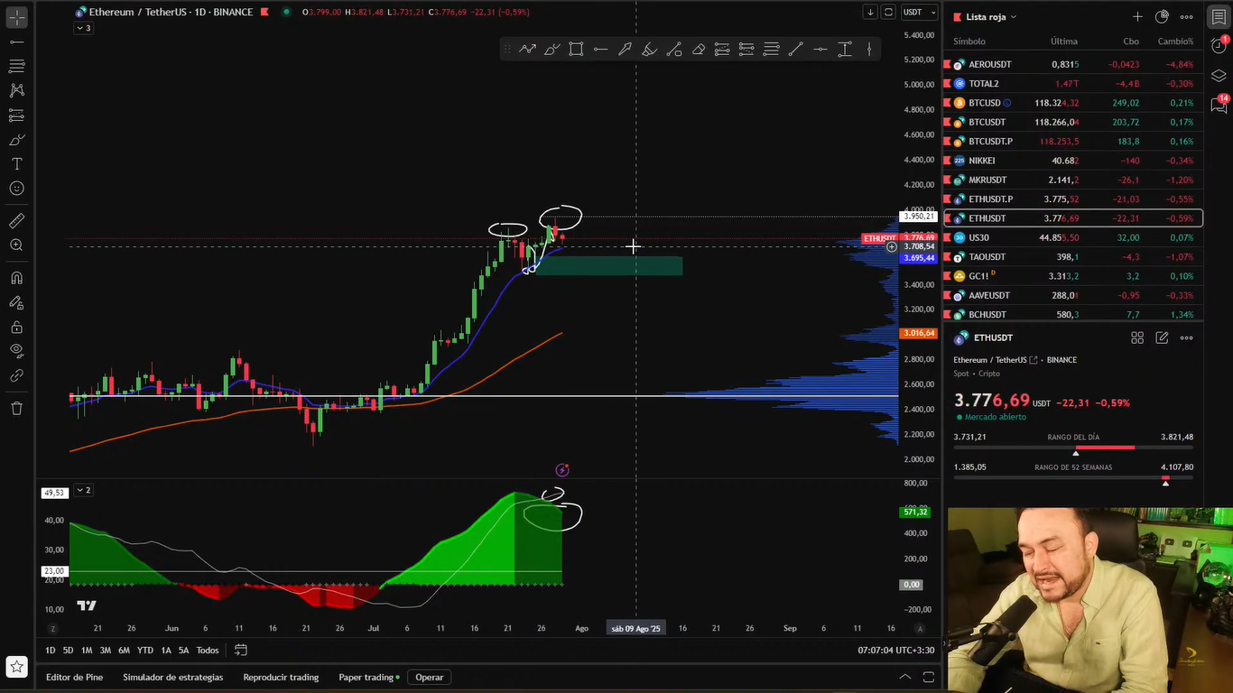Select the eraser tool in floating toolbar
The image size is (1233, 693).
(698, 50)
